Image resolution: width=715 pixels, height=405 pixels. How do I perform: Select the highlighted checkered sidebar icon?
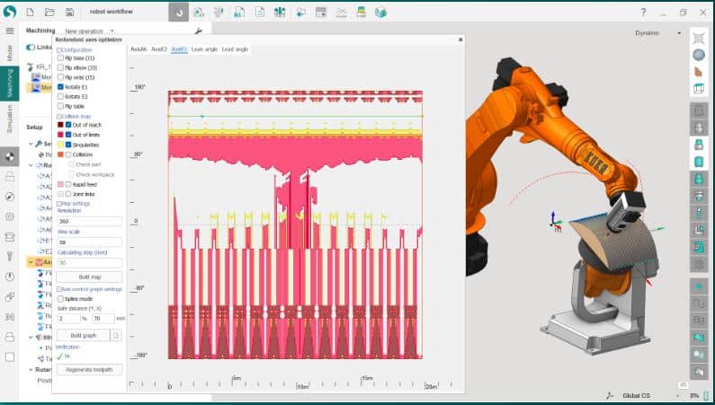click(10, 156)
